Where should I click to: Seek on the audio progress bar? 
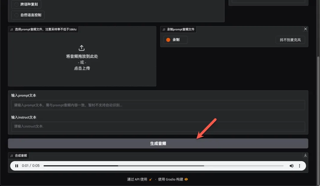click(163, 166)
